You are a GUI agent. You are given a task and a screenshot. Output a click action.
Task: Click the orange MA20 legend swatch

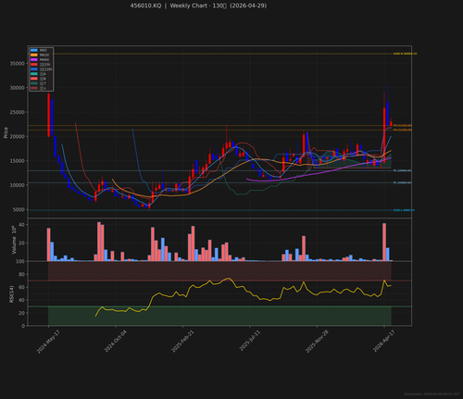tap(34, 55)
